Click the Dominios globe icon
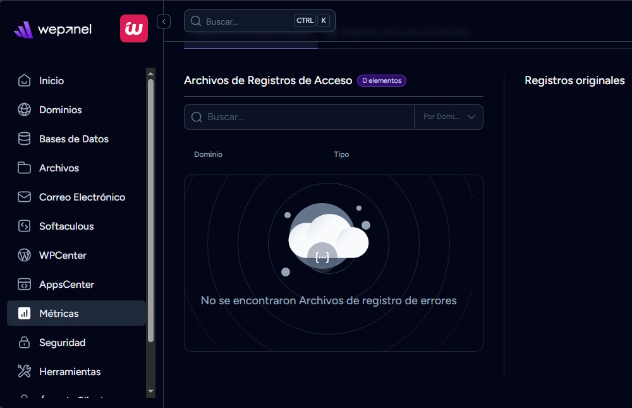Viewport: 632px width, 408px height. point(24,110)
